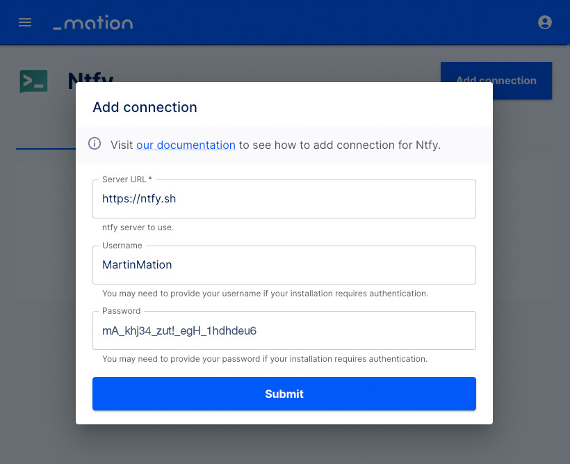
Task: Focus the Server URL input field
Action: [x=284, y=199]
